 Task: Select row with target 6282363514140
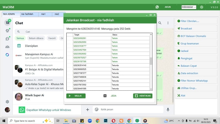(108, 65)
